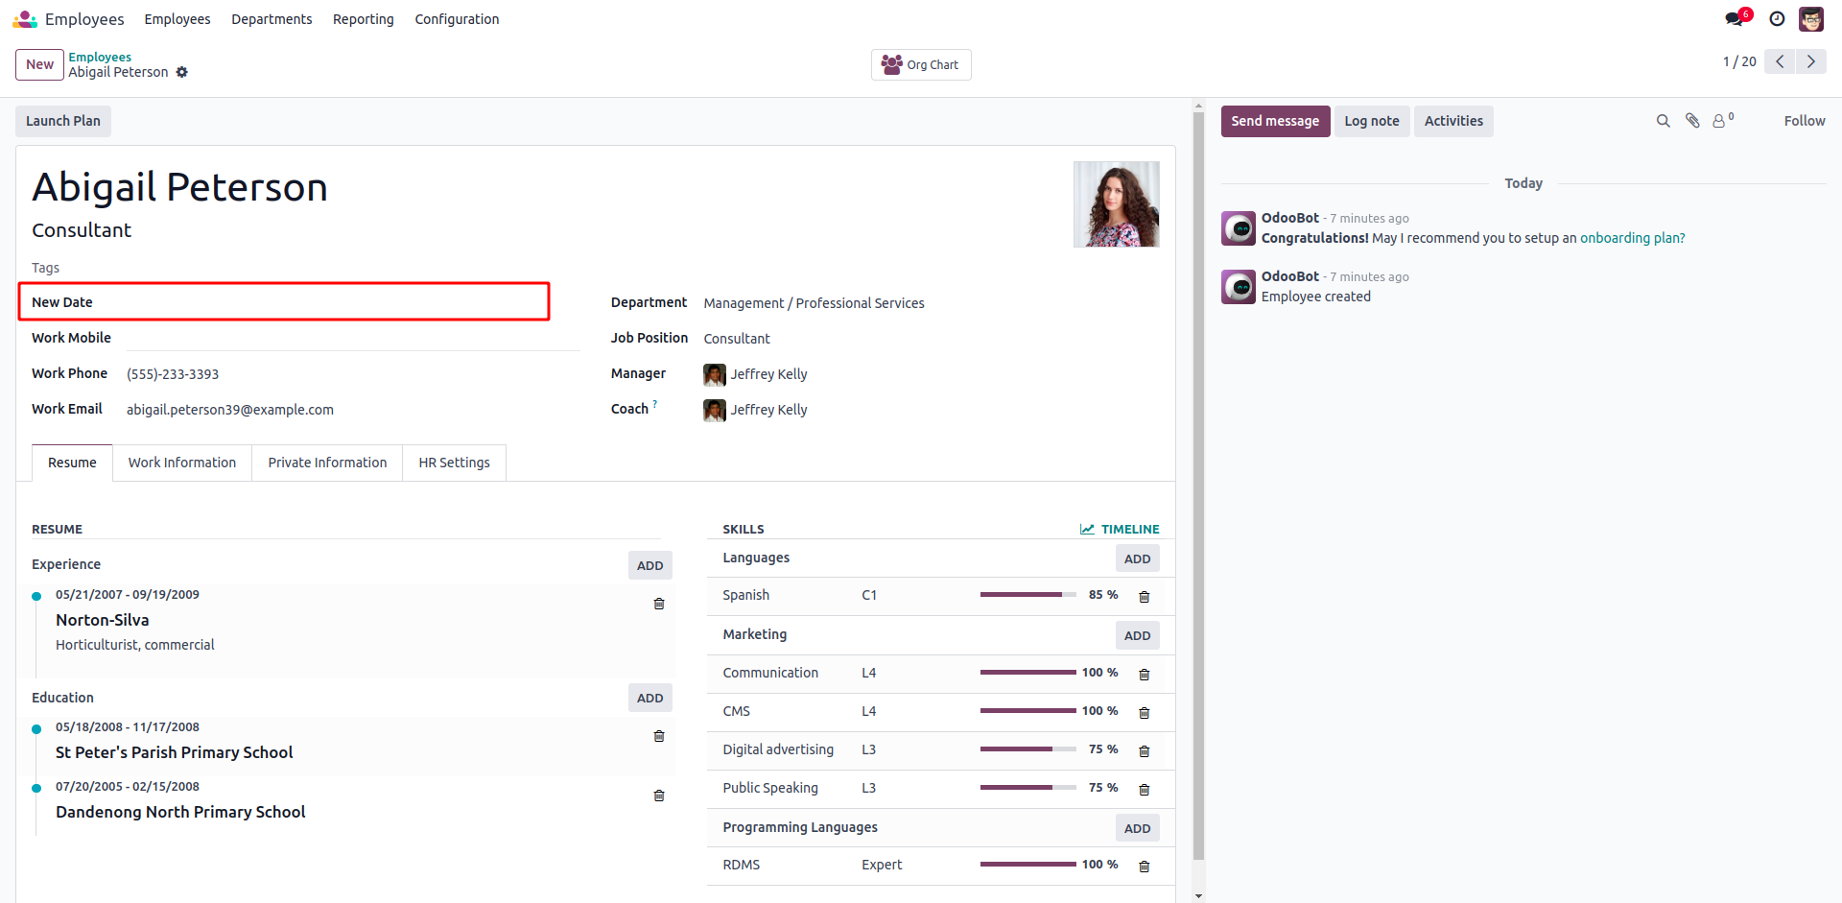
Task: Go to the previous employee record
Action: click(1780, 61)
